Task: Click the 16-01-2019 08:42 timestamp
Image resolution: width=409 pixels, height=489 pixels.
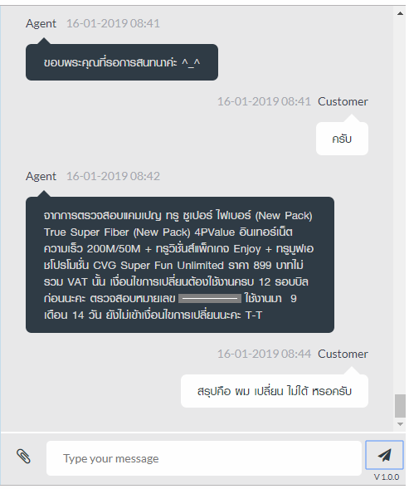Action: (113, 176)
